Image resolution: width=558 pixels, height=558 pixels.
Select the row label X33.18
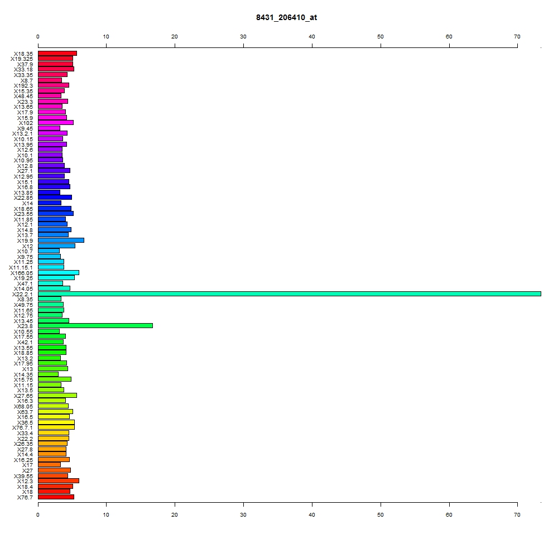tap(23, 69)
